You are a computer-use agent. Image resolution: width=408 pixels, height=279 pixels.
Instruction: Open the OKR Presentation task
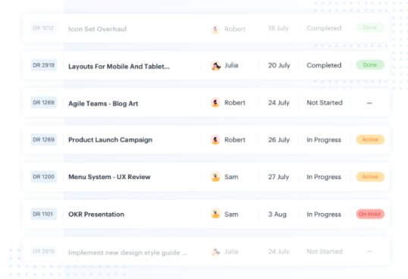(96, 215)
